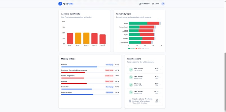The height and width of the screenshot is (112, 226).
Task: Open the Admin page link
Action: [x=156, y=4]
